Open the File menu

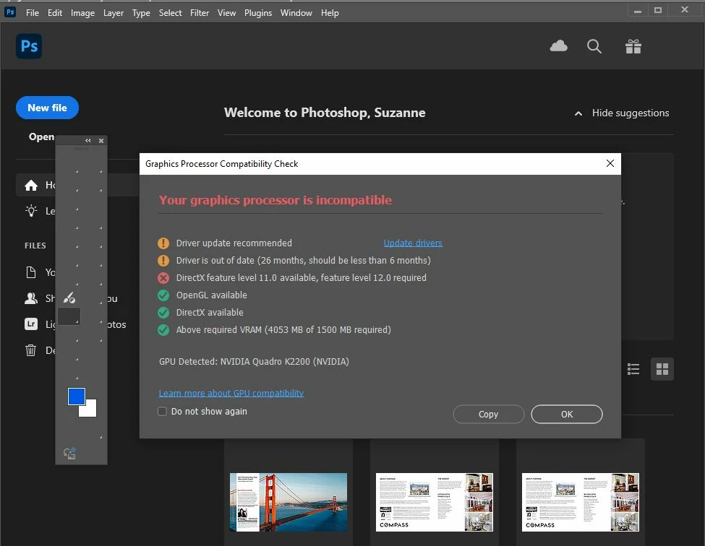(33, 13)
